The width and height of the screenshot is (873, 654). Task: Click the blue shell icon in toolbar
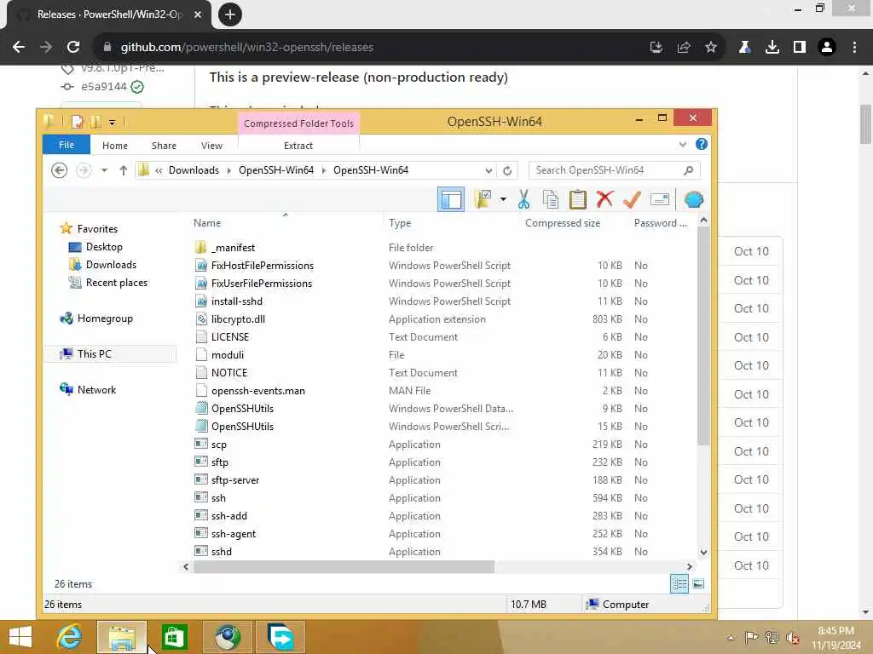(694, 199)
